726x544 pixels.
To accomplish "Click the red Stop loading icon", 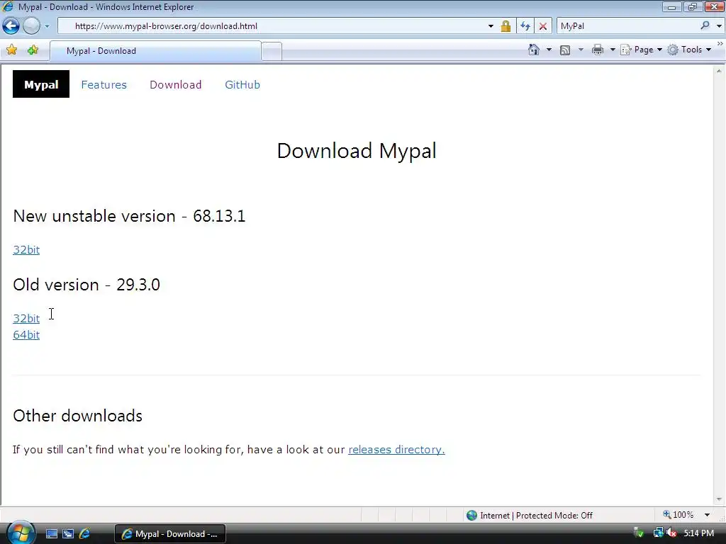I will 543,26.
